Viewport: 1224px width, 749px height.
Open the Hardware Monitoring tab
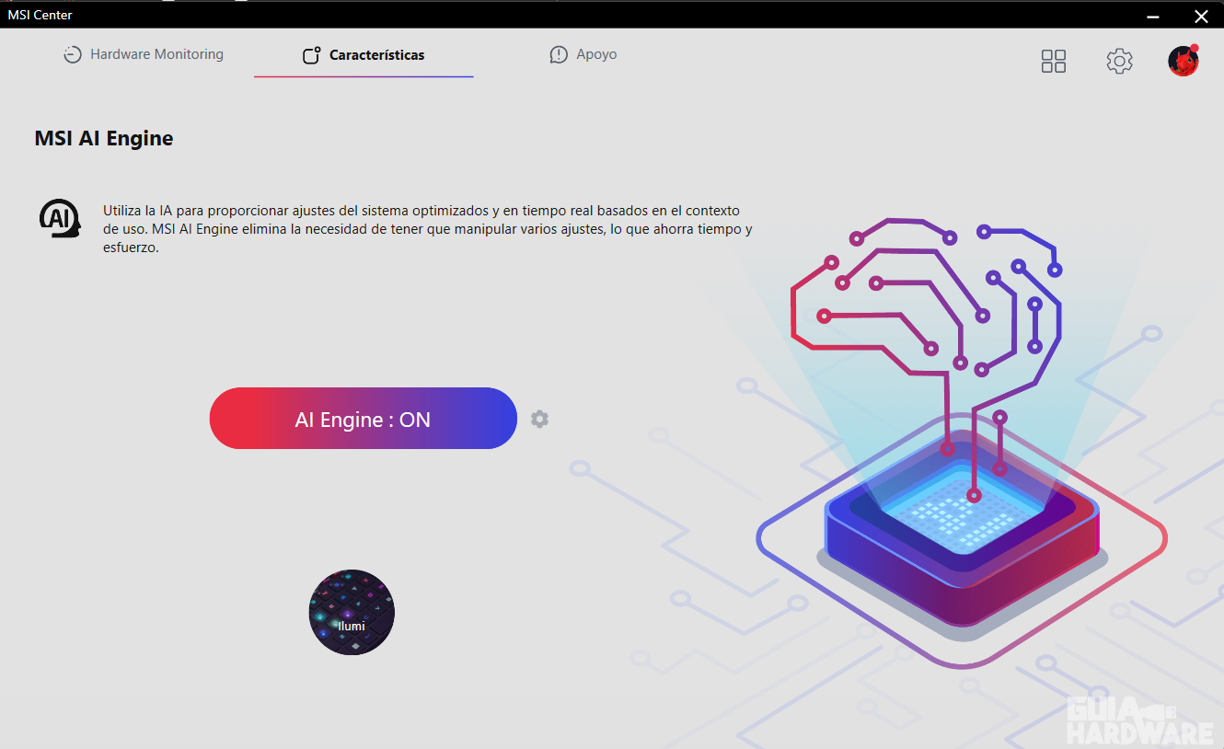click(143, 54)
